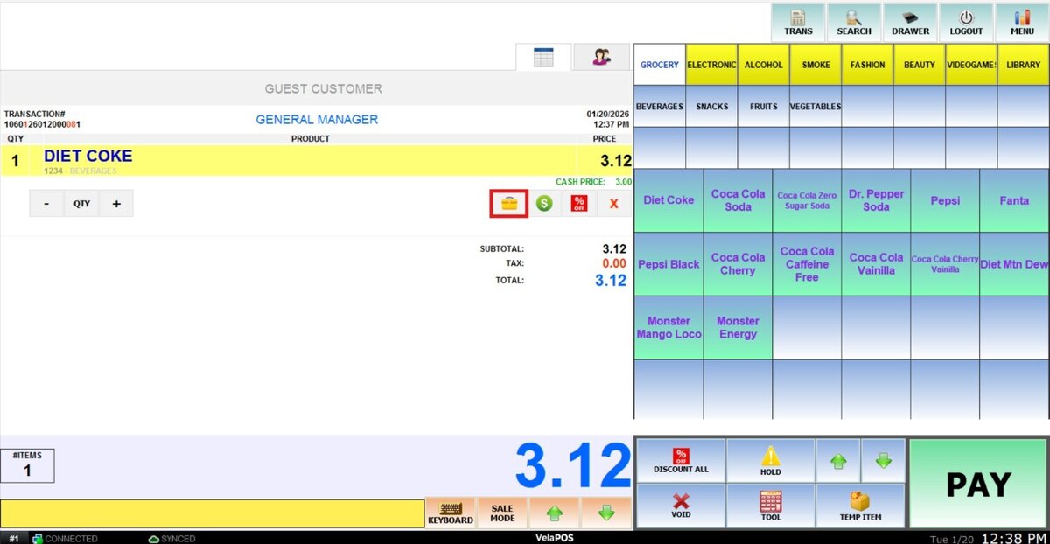This screenshot has width=1050, height=544.
Task: Select the BEAUTY category tab
Action: (919, 65)
